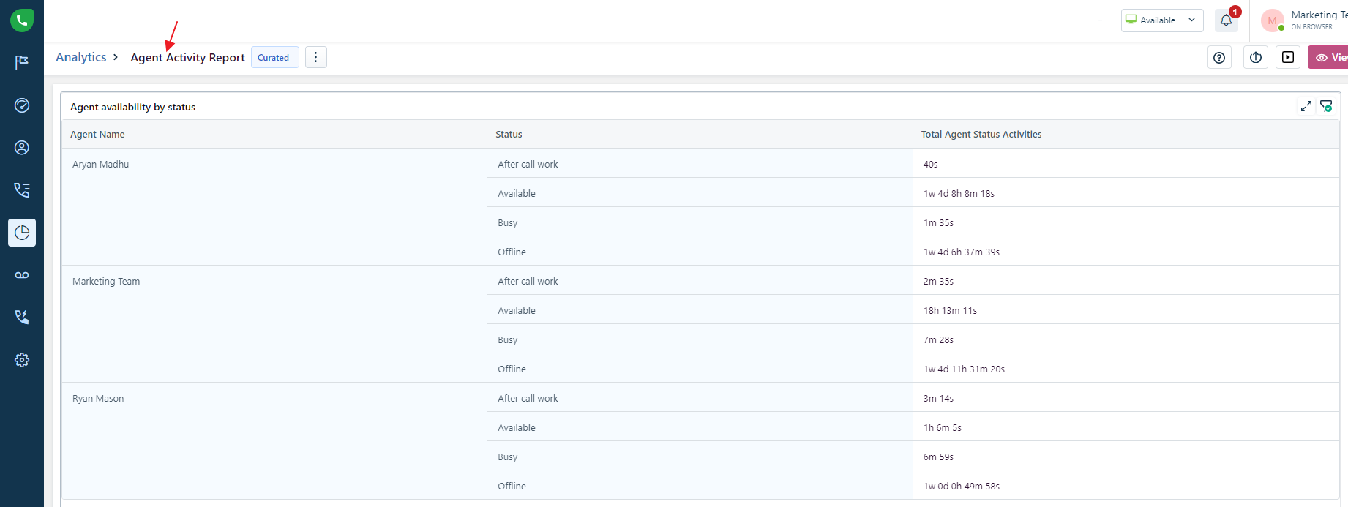Open the widget filter icon
1348x507 pixels.
(1326, 106)
